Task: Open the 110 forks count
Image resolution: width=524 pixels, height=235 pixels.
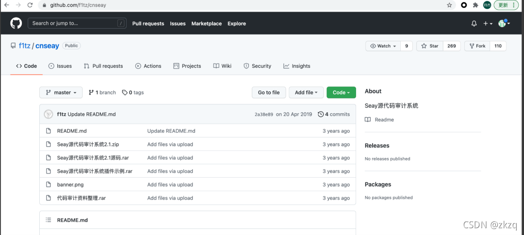Action: click(498, 46)
